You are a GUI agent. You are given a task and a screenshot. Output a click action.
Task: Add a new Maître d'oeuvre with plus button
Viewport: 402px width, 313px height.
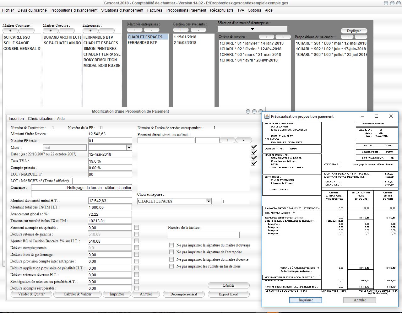coord(51,31)
